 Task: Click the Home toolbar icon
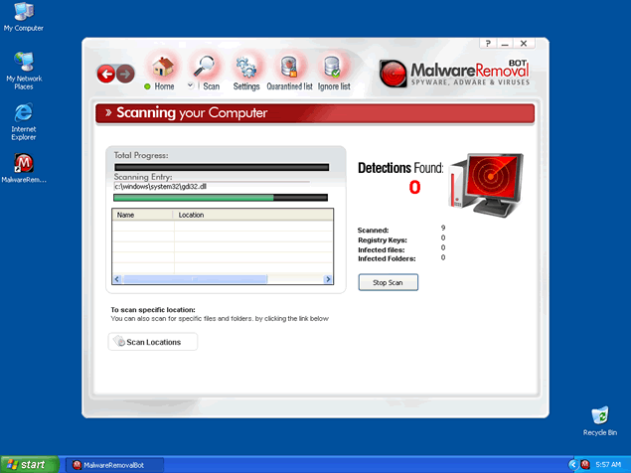162,68
